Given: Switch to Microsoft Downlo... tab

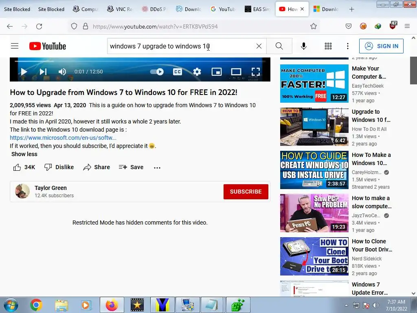Looking at the screenshot, I should 326,9.
